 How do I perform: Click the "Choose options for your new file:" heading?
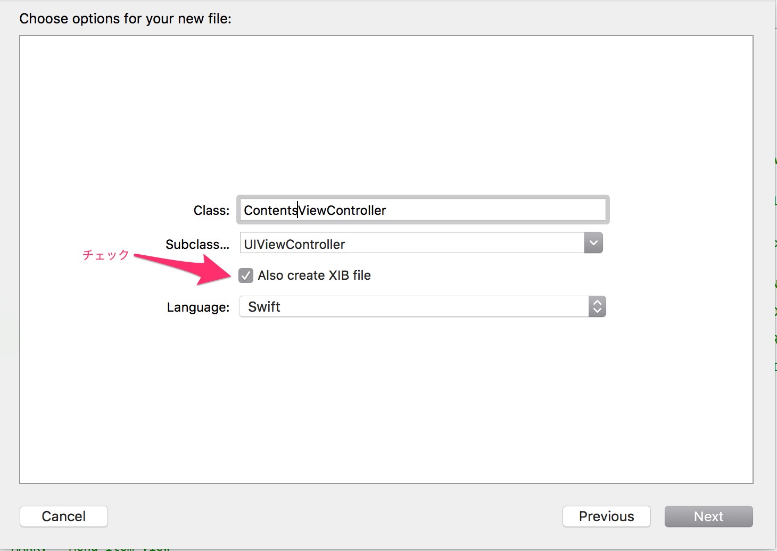click(x=125, y=19)
